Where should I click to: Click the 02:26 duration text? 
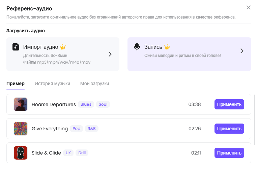(195, 129)
